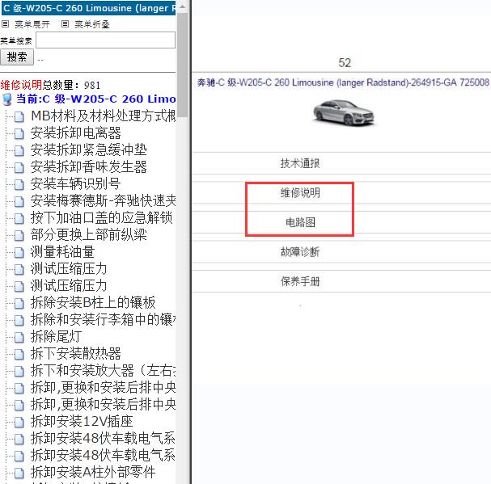Click the document icon beside 测量耗油量
Screen dimensions: 491x484
tap(19, 252)
